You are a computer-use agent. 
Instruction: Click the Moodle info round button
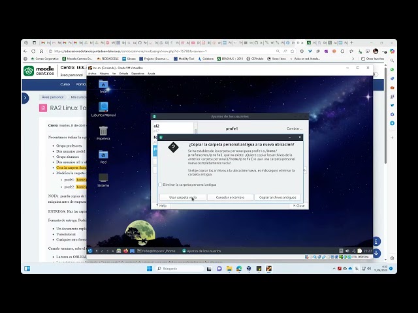376,241
